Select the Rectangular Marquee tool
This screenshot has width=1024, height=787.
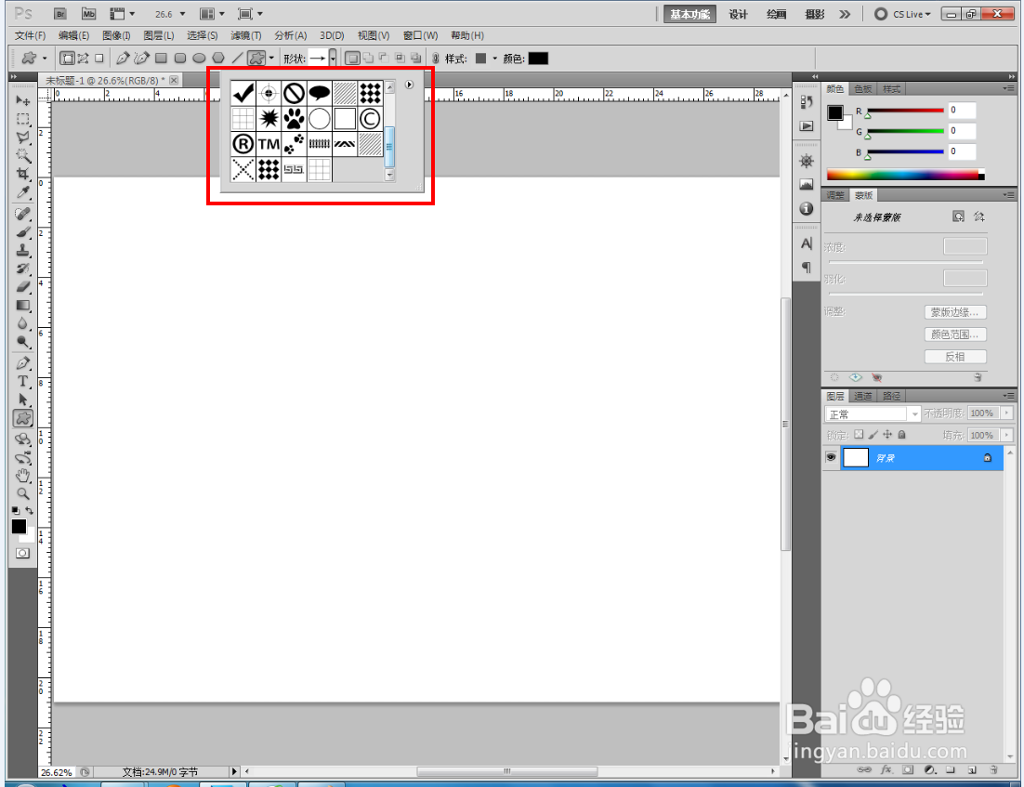coord(23,120)
